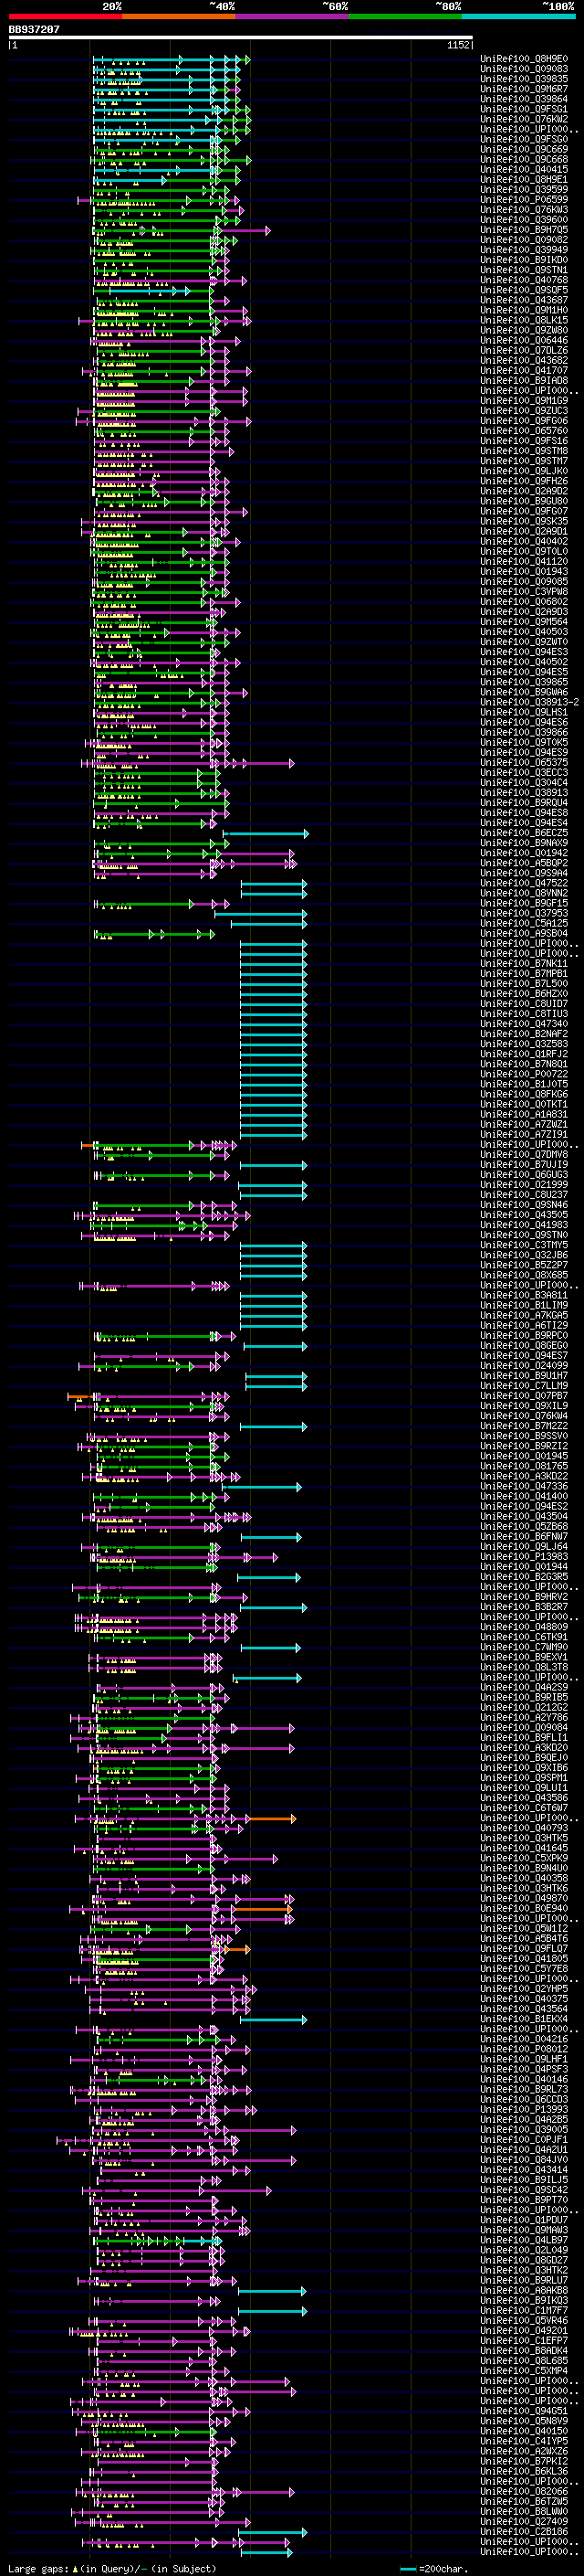This screenshot has height=2576, width=584.
Task: Select hit label UniRef100_Q9FSG0
Action: pos(524,139)
